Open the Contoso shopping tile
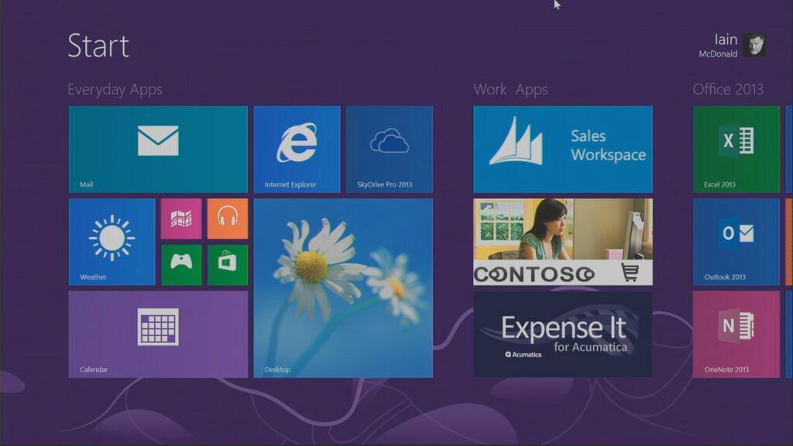 point(563,242)
